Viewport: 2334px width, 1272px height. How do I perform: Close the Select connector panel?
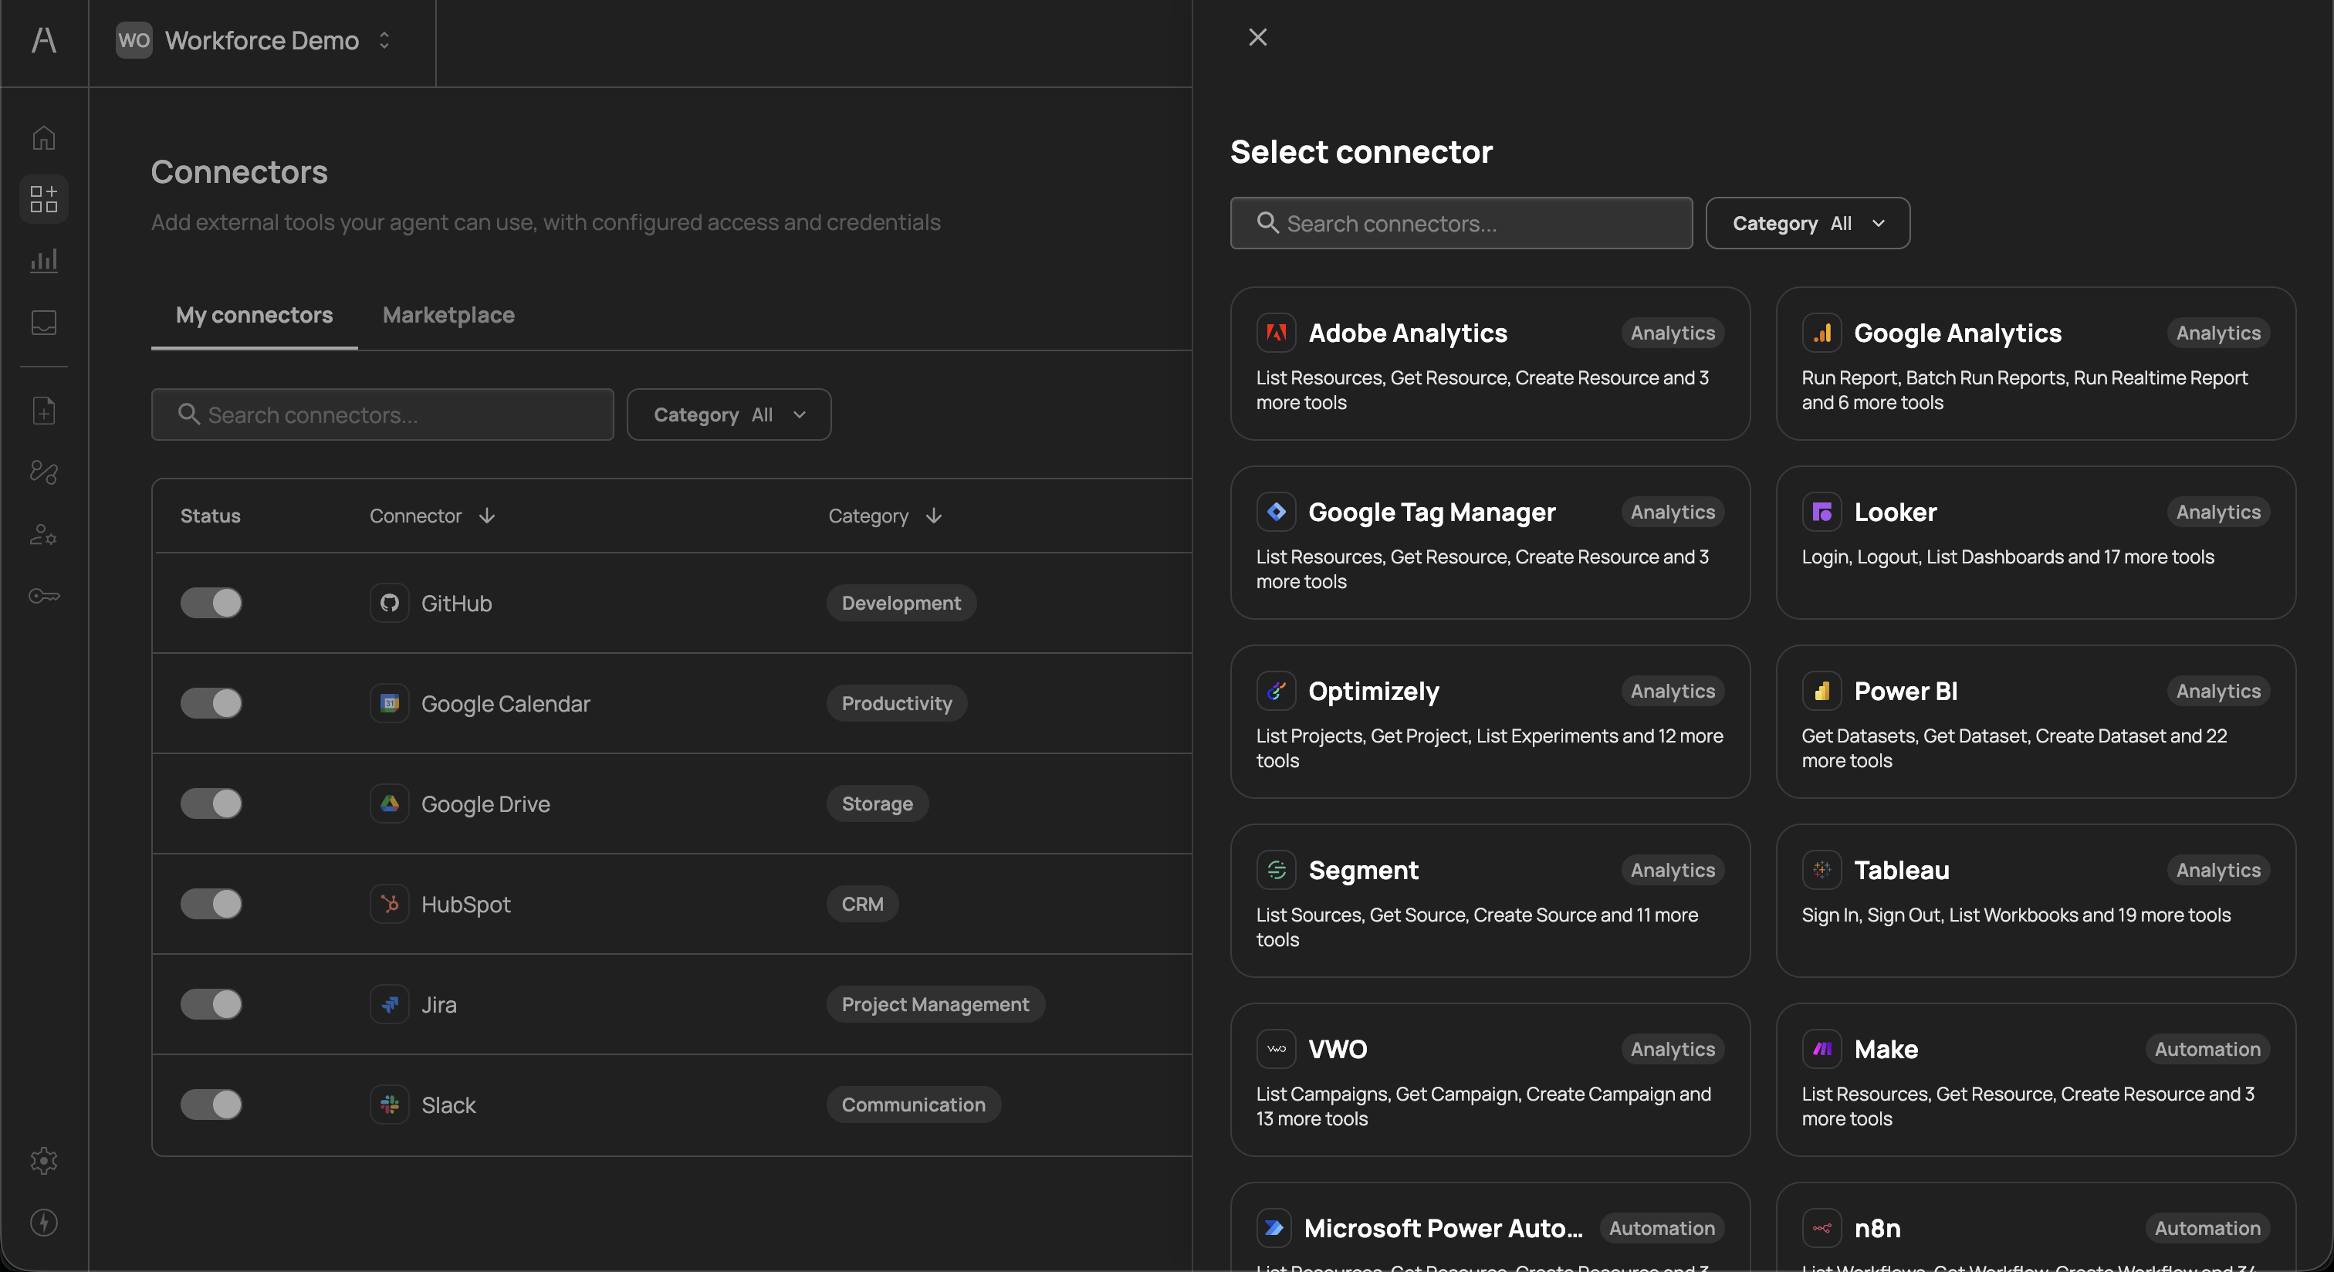(1257, 36)
